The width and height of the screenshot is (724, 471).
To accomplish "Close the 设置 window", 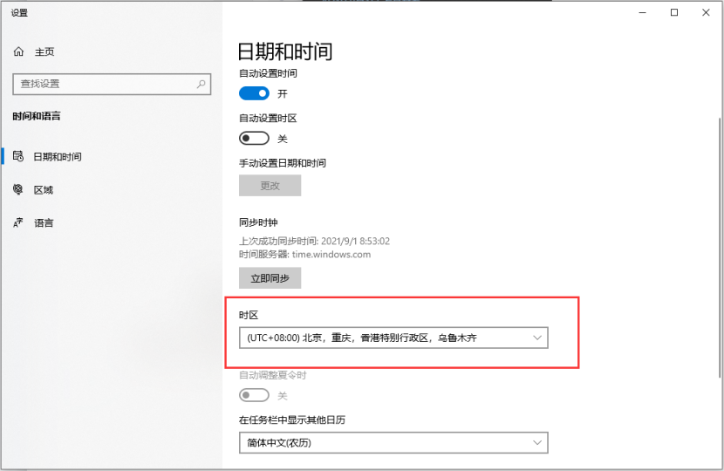I will (x=706, y=12).
